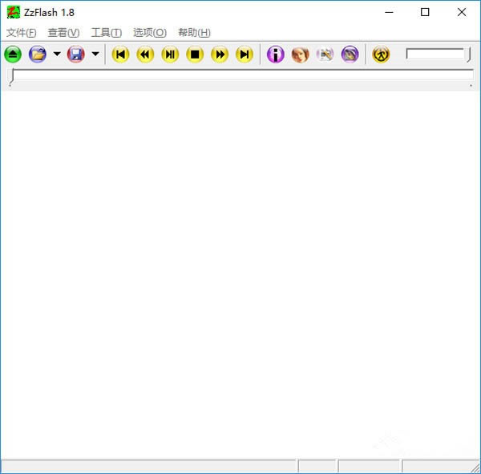Click the purple globe toolbar icon

pyautogui.click(x=350, y=55)
